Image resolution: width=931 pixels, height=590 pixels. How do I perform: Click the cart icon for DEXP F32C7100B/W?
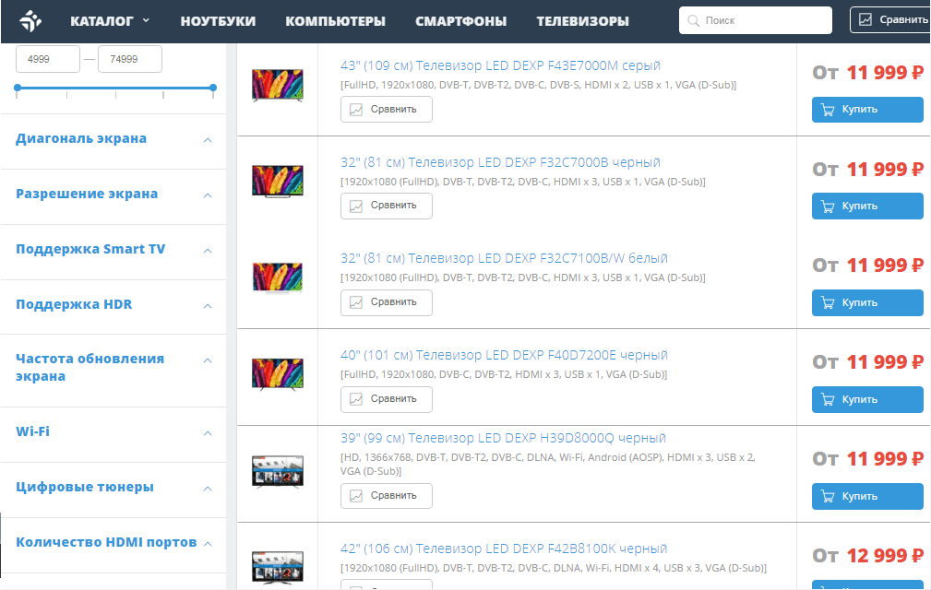pyautogui.click(x=828, y=303)
